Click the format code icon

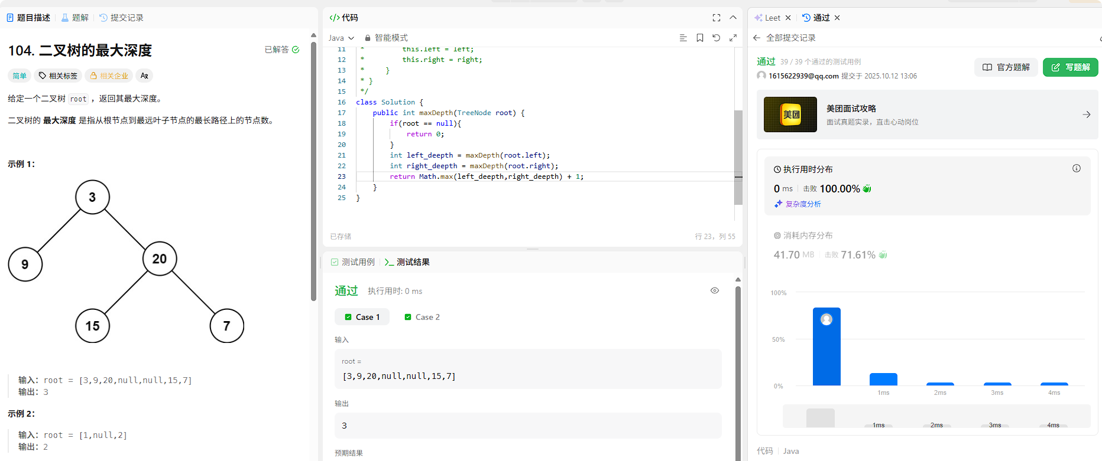click(683, 38)
